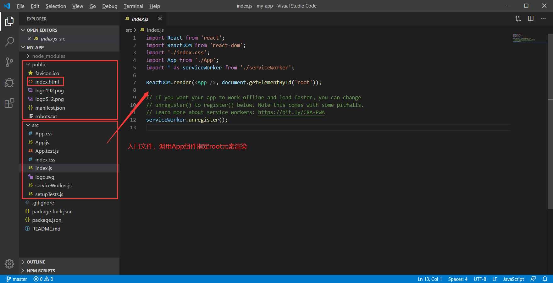Close index.js in Open Editors list
Image resolution: width=553 pixels, height=283 pixels.
coord(29,39)
